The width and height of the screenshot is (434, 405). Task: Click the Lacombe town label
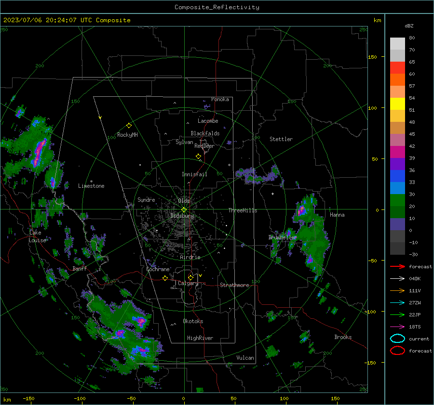pyautogui.click(x=208, y=121)
